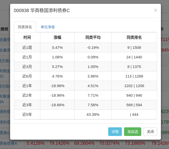Screen dimensions: 169x149
Task: Click the 时间 column header
Action: 27,38
